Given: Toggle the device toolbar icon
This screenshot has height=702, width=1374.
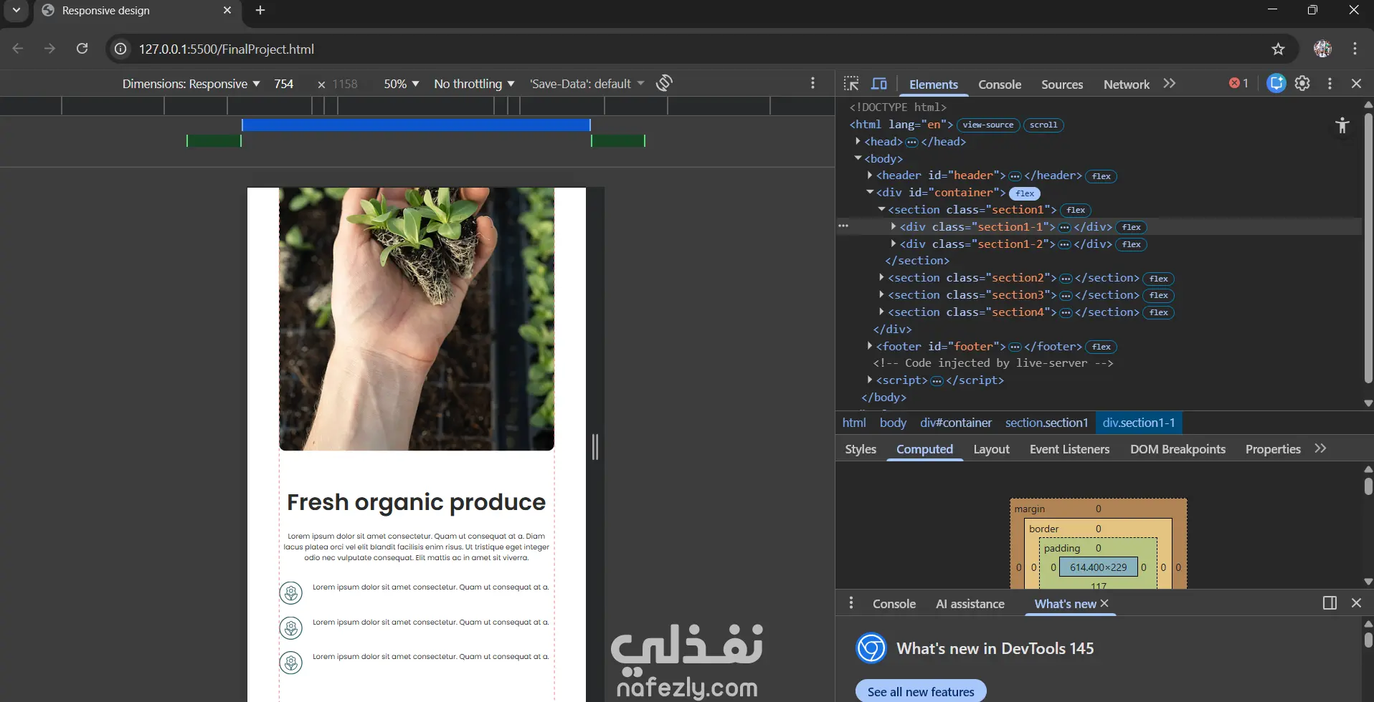Looking at the screenshot, I should point(878,84).
